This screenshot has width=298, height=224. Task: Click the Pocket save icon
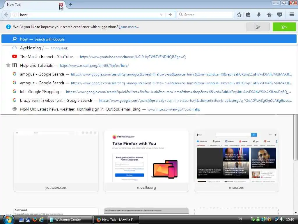pyautogui.click(x=280, y=15)
